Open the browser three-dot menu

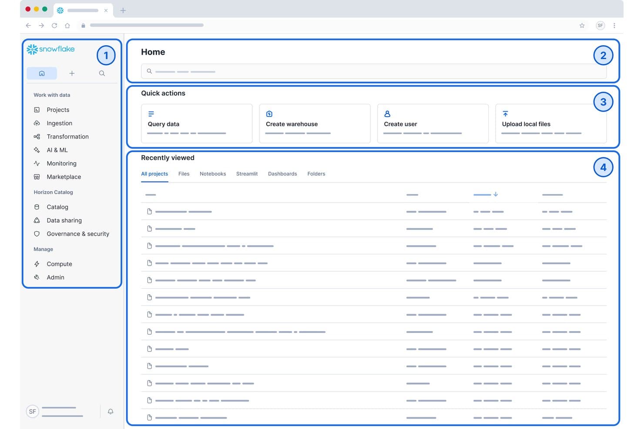tap(614, 26)
